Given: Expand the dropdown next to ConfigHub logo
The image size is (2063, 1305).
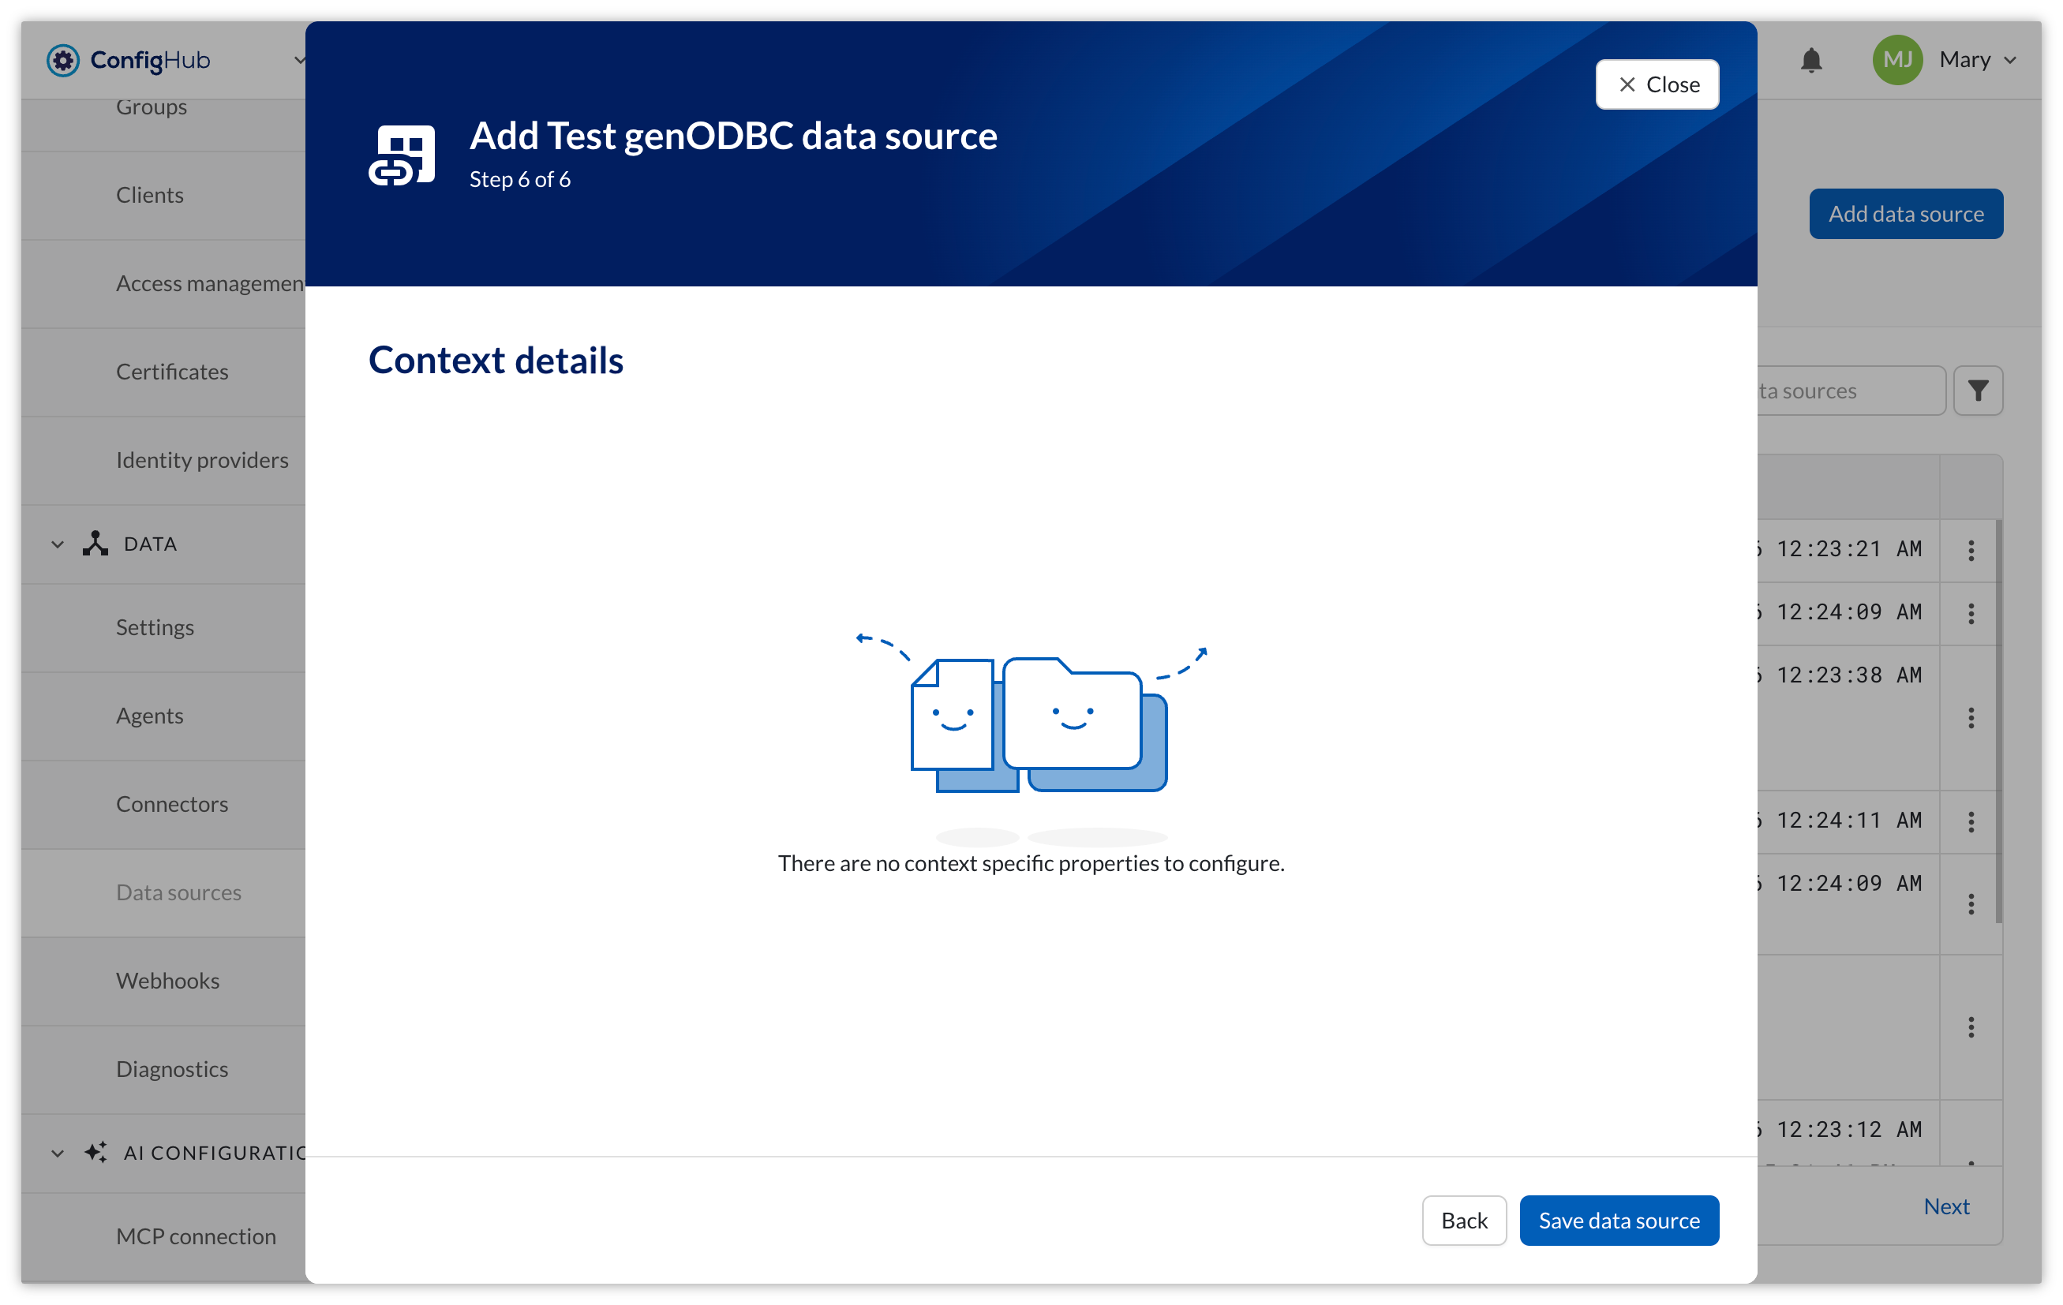Looking at the screenshot, I should tap(298, 60).
